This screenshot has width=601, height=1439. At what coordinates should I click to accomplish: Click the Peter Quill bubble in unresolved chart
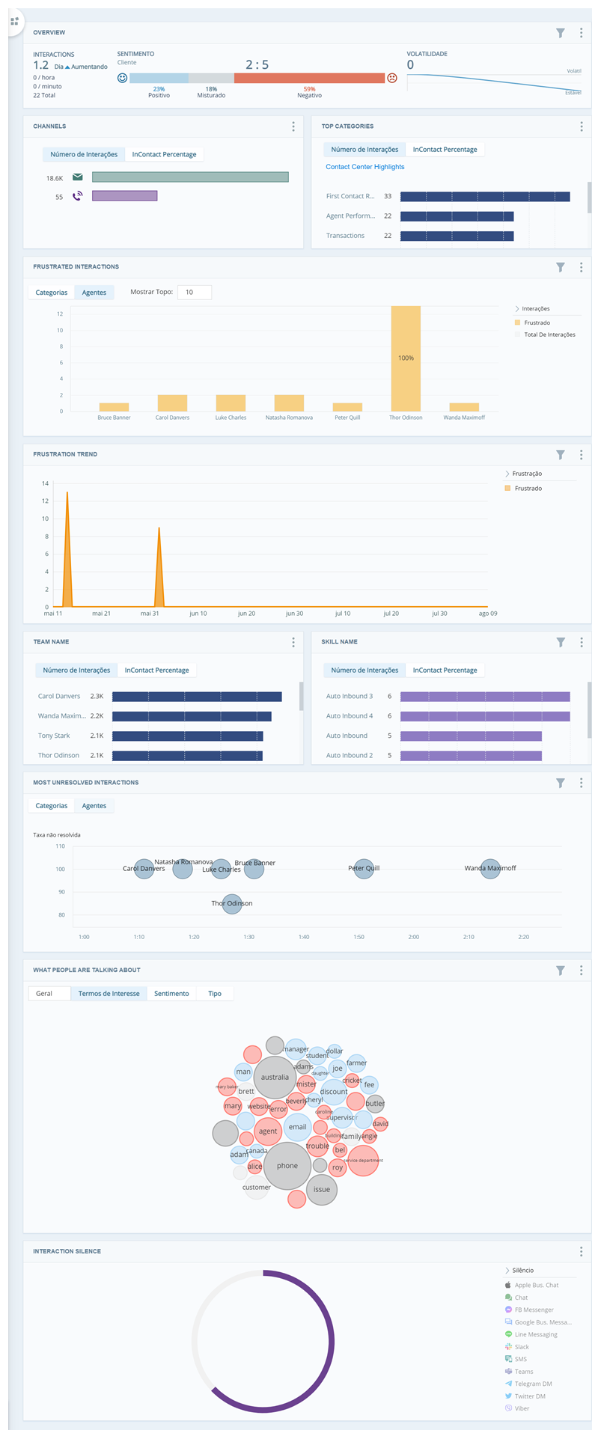click(x=364, y=869)
